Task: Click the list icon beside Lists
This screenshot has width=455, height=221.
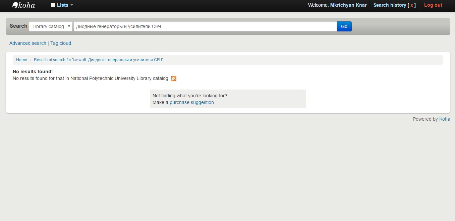Action: tap(53, 5)
